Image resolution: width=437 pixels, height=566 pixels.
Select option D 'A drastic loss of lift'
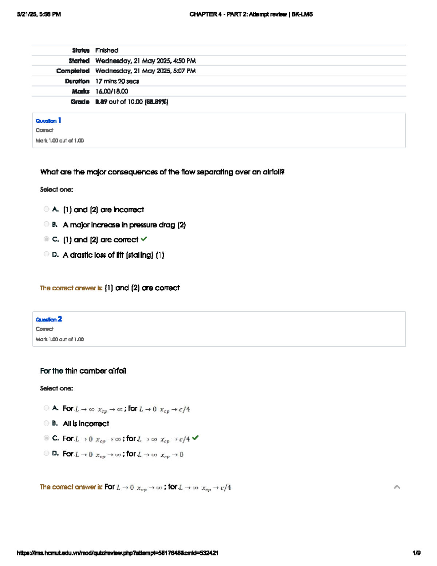click(46, 254)
